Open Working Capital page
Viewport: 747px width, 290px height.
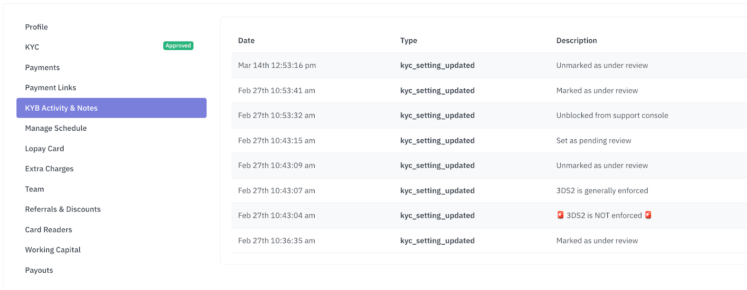53,250
